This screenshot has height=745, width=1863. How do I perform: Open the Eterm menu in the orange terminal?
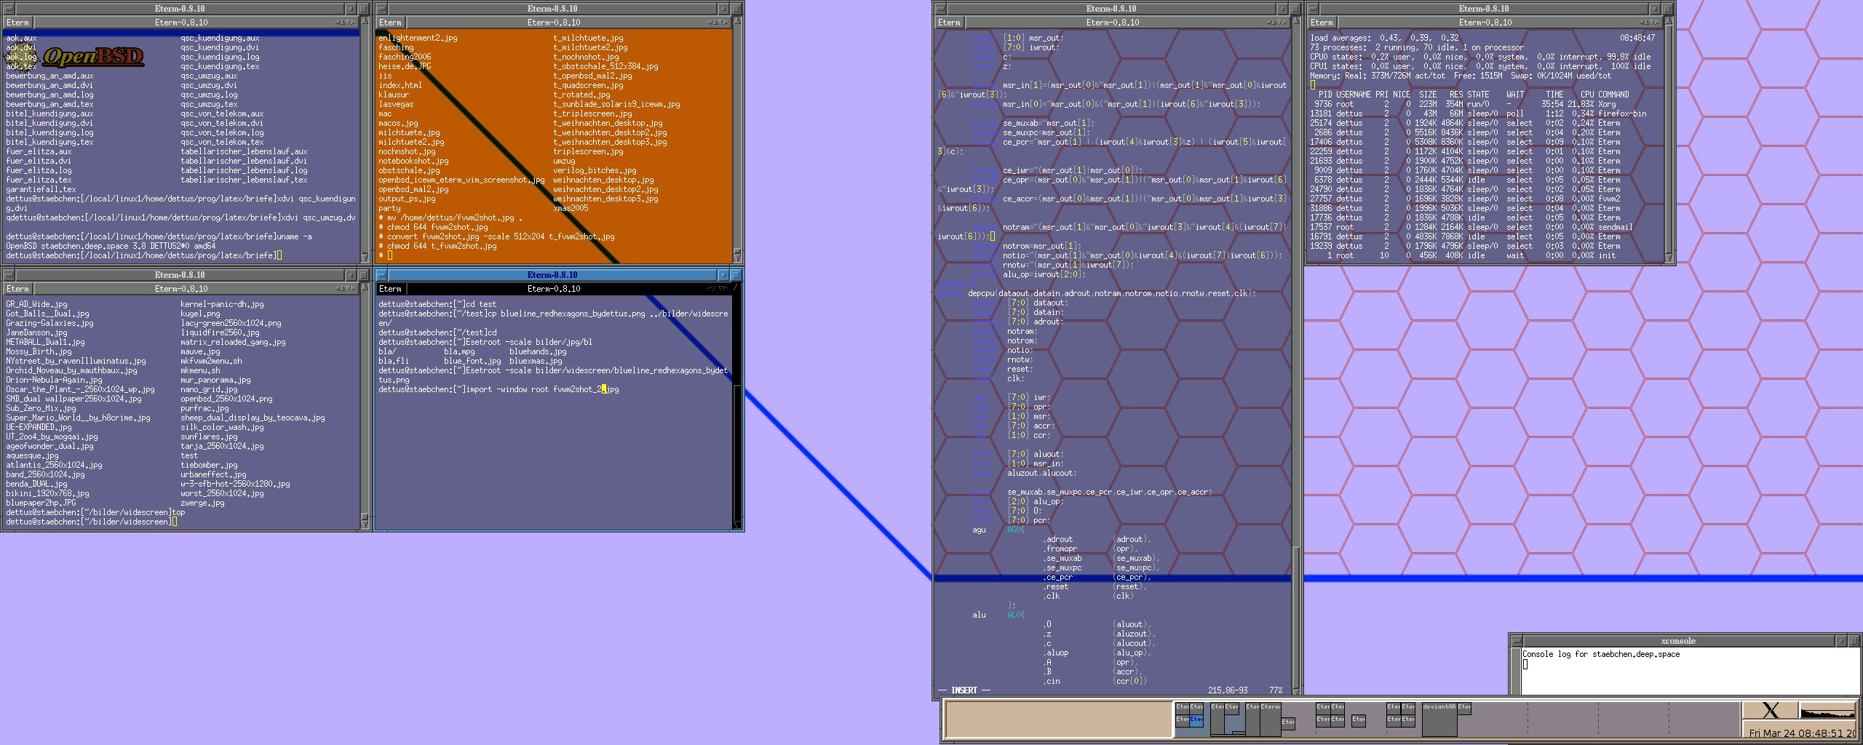390,23
